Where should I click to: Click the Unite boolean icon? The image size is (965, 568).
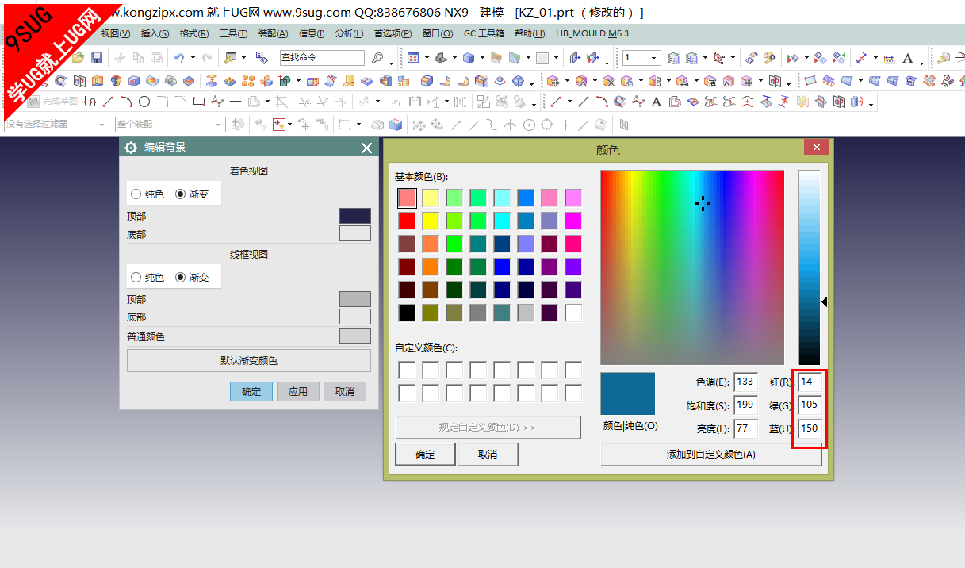point(285,81)
